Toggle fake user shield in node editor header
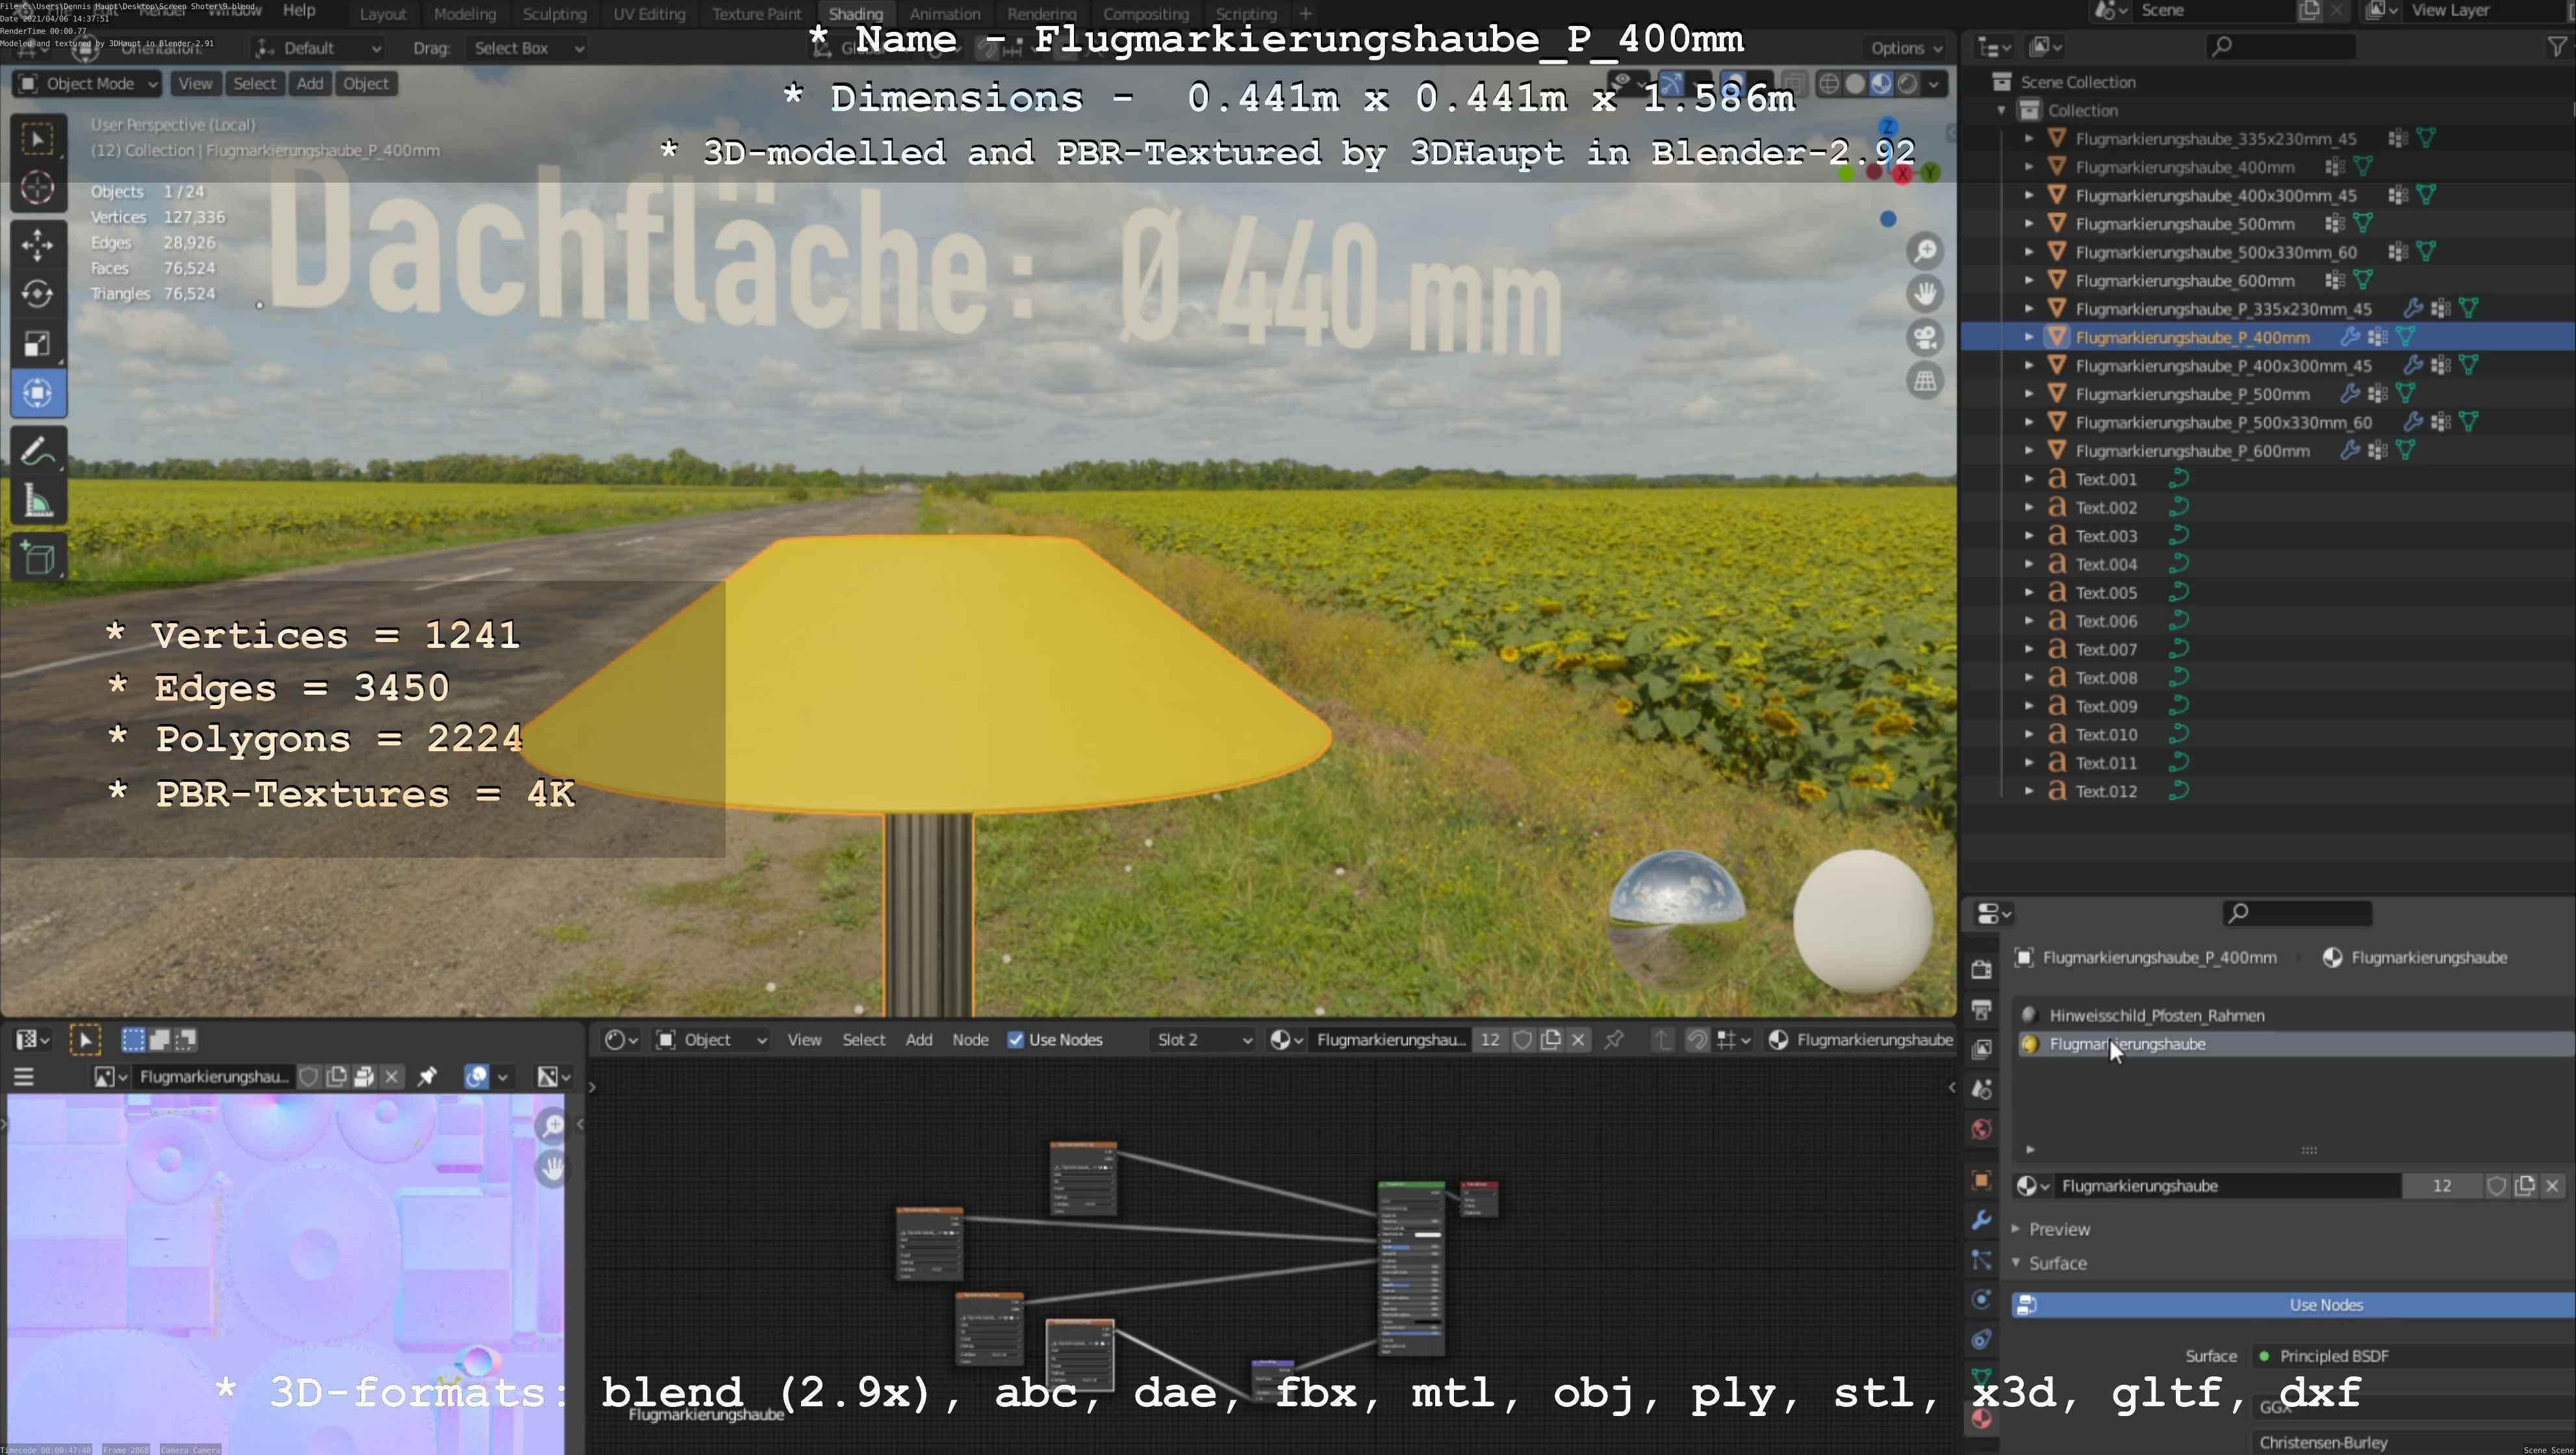 tap(1522, 1040)
